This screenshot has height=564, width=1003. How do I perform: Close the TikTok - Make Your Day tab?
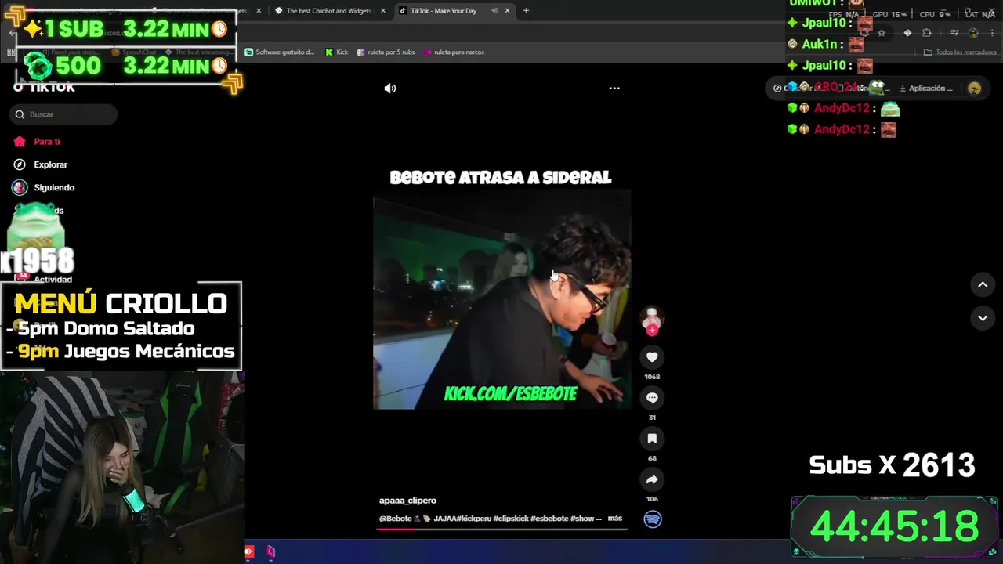click(508, 11)
